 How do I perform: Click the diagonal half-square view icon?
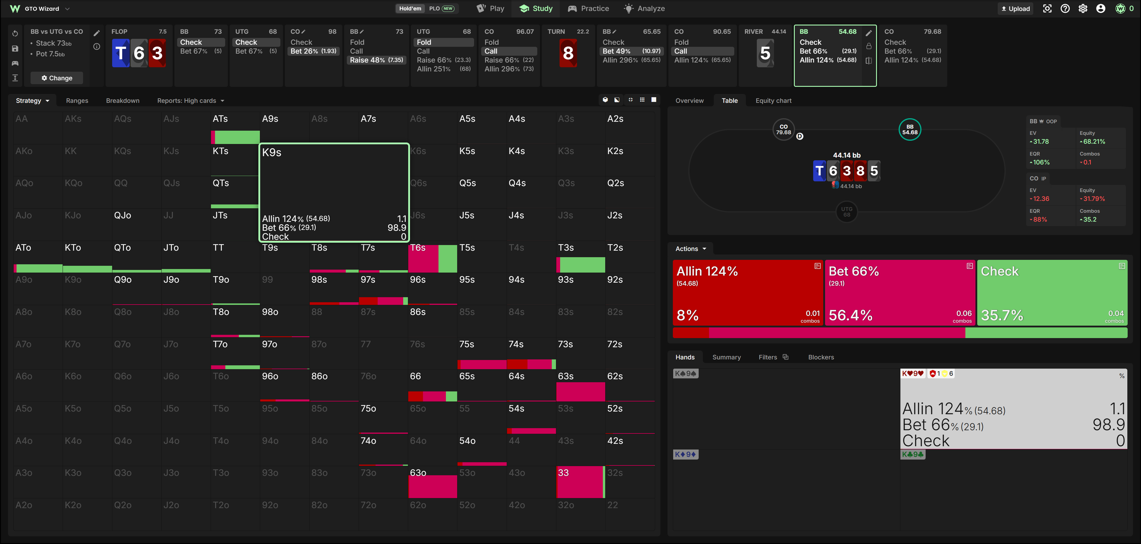point(617,100)
